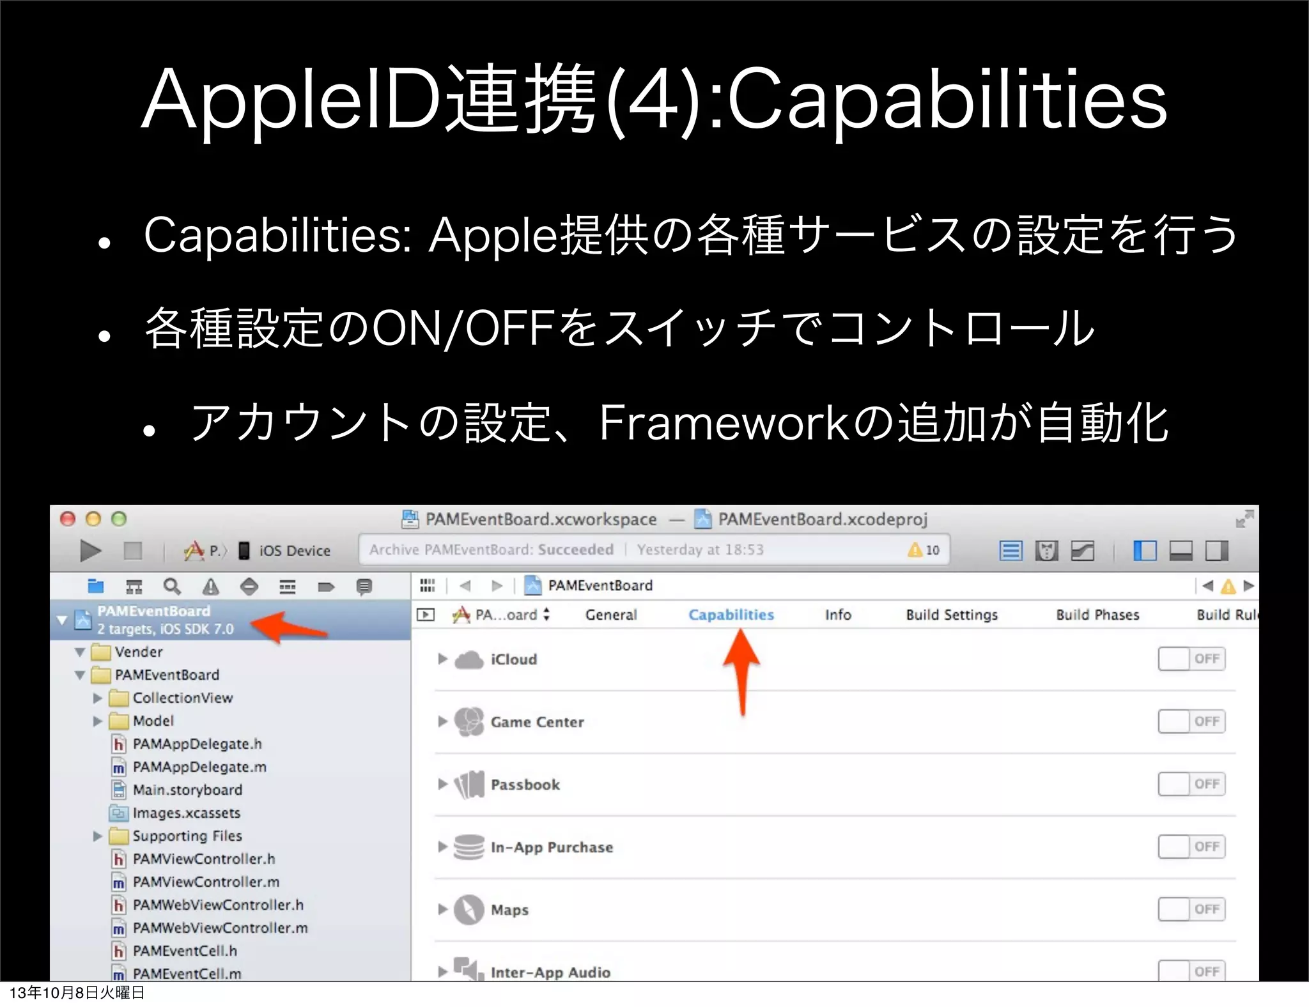Image resolution: width=1309 pixels, height=1007 pixels.
Task: Click the Run (play) button
Action: pyautogui.click(x=90, y=550)
